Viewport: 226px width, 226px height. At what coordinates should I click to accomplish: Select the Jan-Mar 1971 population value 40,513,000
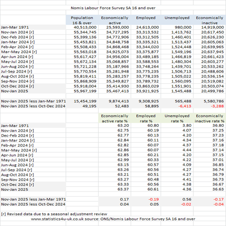(x=85, y=27)
